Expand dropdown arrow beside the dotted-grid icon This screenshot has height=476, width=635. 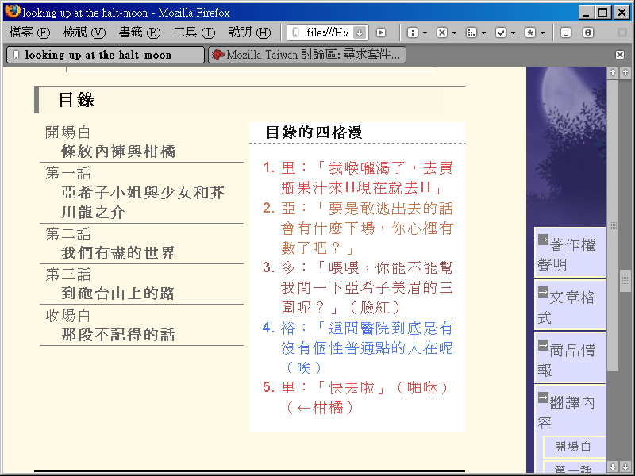point(483,33)
